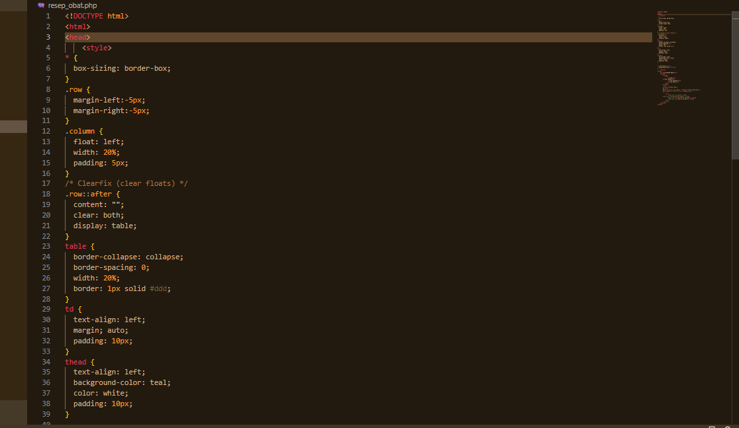Click 'color: white;' declaration

coord(101,393)
